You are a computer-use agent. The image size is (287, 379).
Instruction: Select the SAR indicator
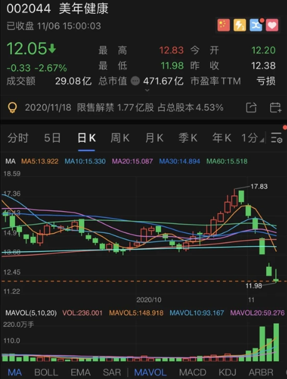pos(112,372)
